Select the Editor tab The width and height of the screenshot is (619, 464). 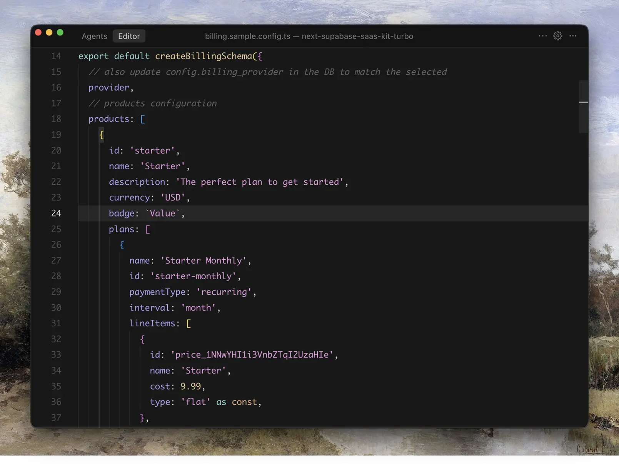click(x=129, y=36)
